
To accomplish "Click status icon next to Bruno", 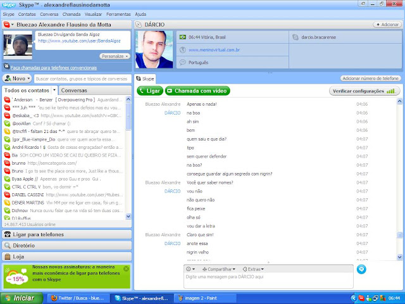I will [x=7, y=171].
